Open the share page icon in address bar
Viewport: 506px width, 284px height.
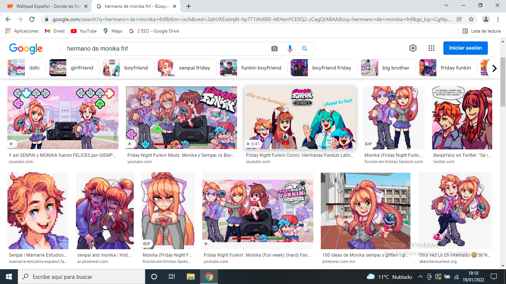coord(459,19)
